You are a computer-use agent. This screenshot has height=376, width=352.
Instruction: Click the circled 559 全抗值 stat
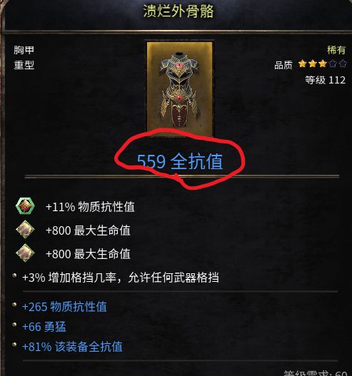coord(180,161)
